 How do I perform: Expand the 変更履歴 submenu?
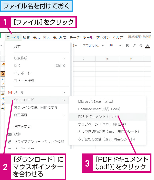click(64, 115)
